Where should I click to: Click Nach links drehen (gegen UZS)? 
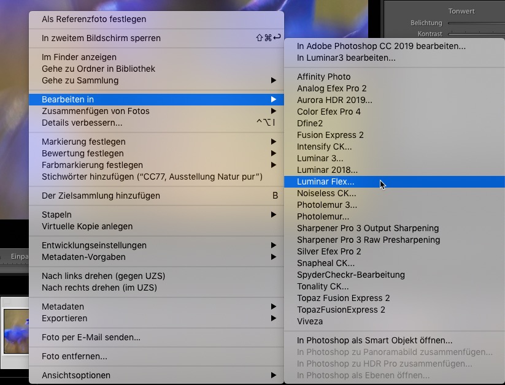pos(103,276)
